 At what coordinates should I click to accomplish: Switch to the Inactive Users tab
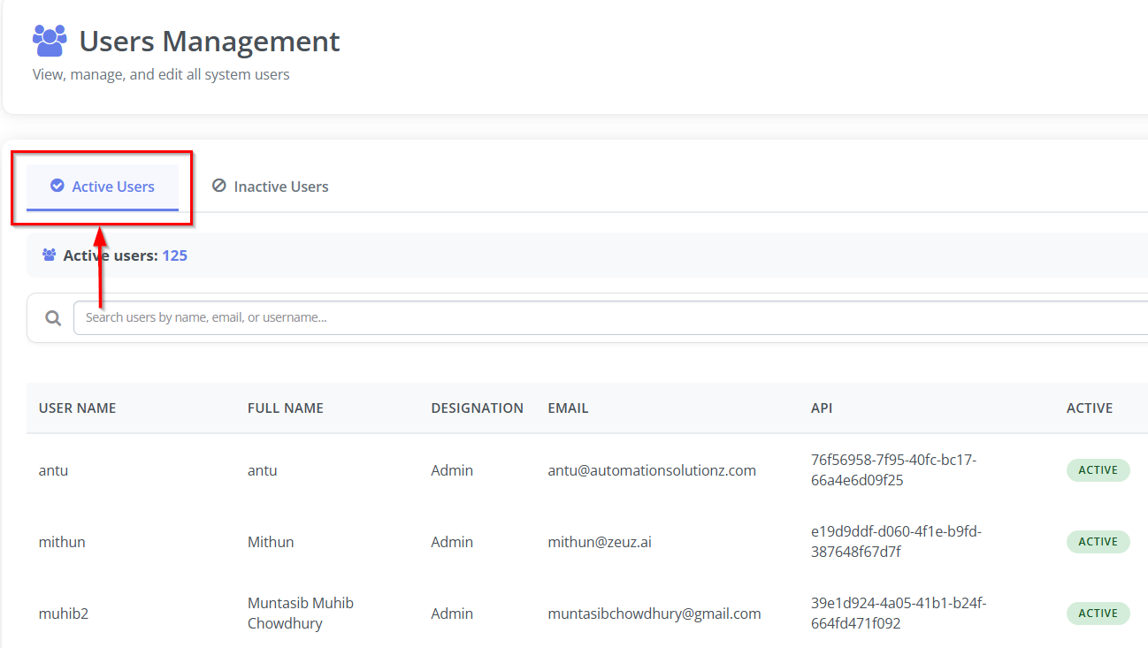click(x=271, y=187)
